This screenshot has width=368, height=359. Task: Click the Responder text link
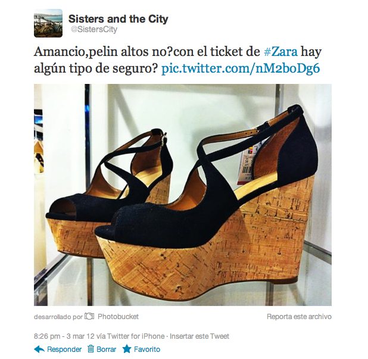(64, 349)
